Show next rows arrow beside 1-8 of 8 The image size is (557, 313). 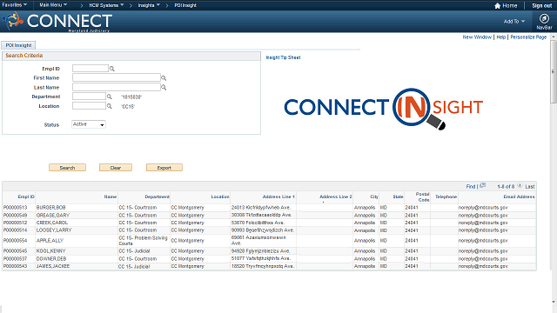[520, 185]
